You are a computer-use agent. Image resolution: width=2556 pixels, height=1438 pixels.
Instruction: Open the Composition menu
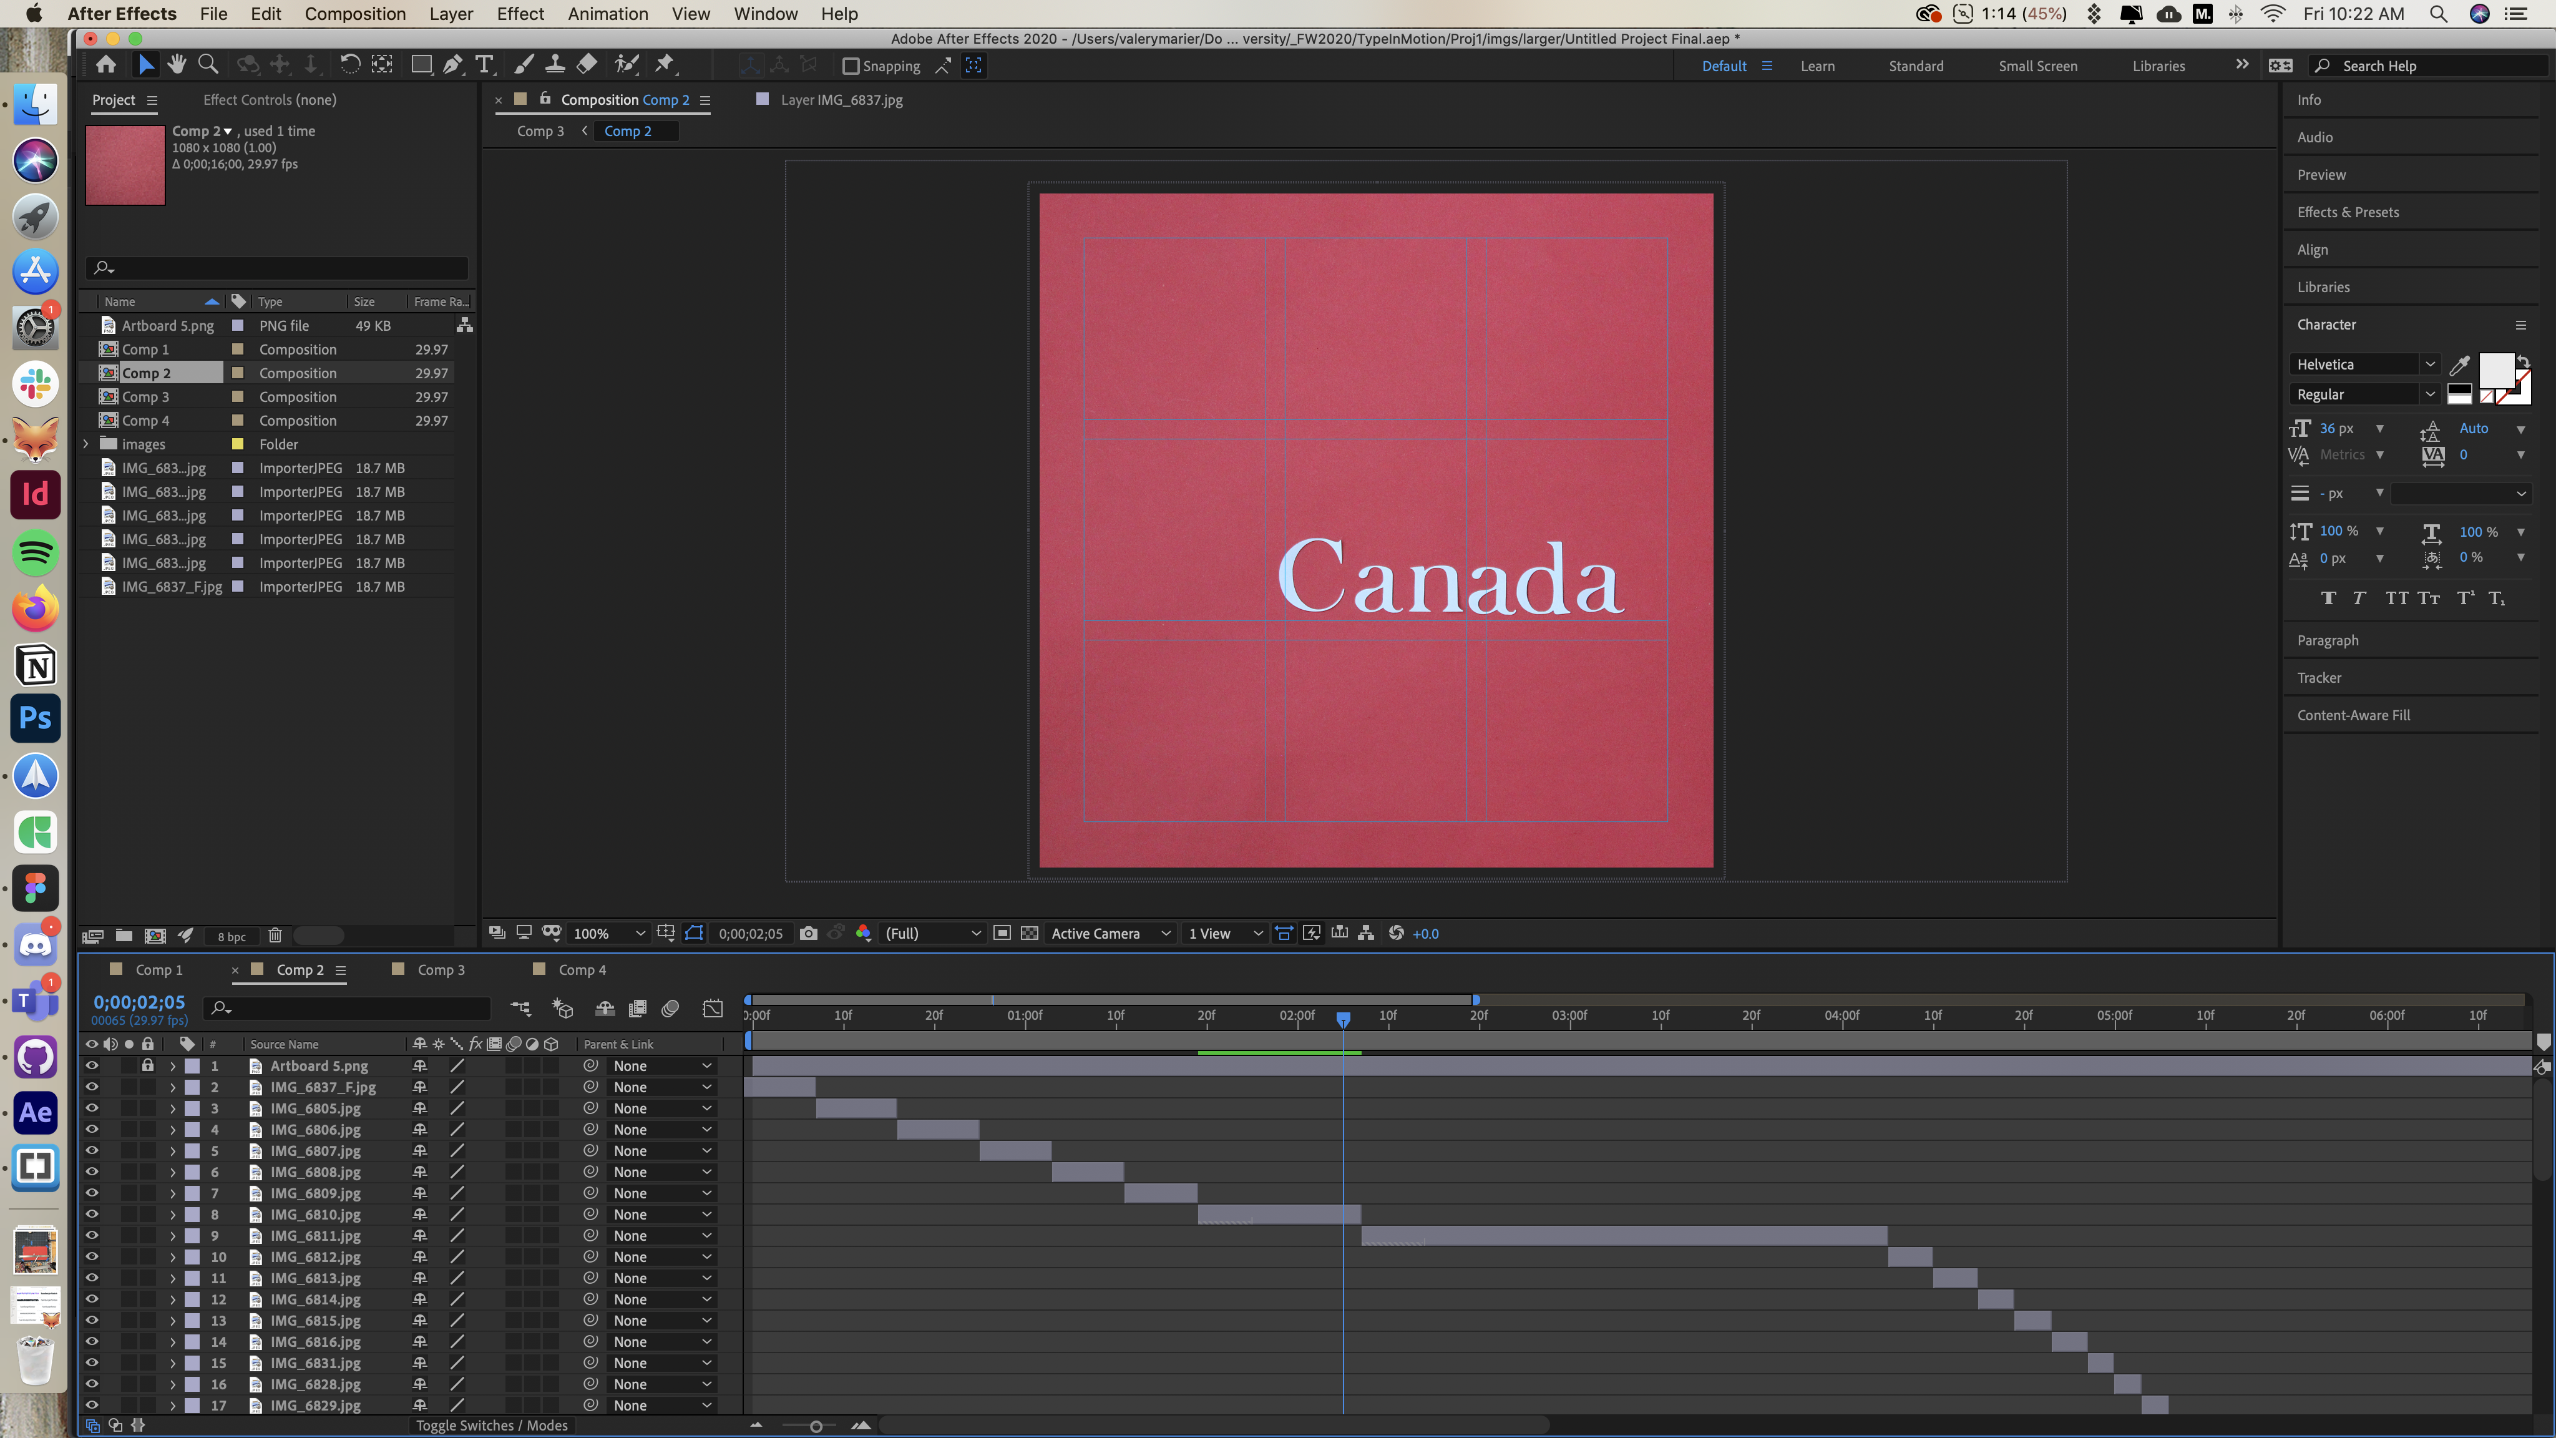click(x=355, y=14)
